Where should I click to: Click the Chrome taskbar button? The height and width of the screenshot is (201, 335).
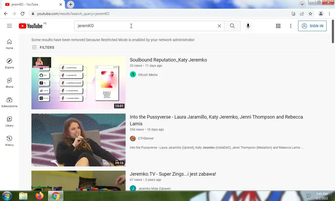point(56,196)
